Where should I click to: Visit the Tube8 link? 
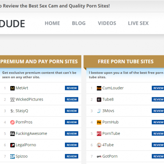click(108, 99)
